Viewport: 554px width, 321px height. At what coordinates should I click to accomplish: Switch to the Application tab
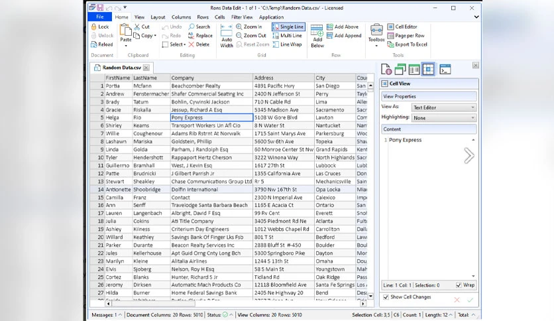pyautogui.click(x=271, y=17)
